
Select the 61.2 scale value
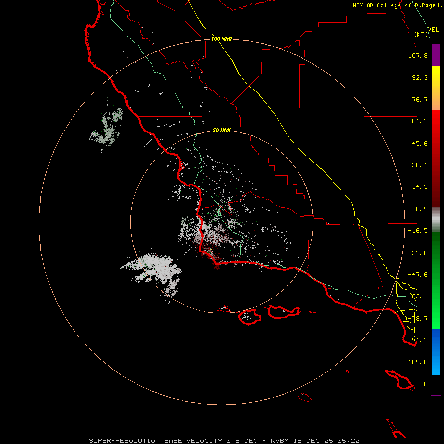(420, 121)
